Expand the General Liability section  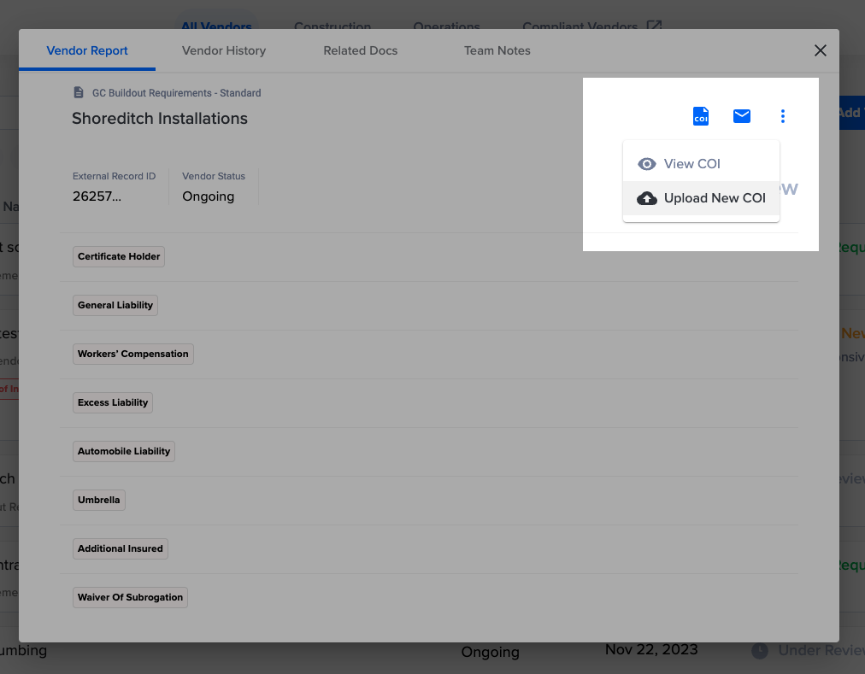coord(115,305)
